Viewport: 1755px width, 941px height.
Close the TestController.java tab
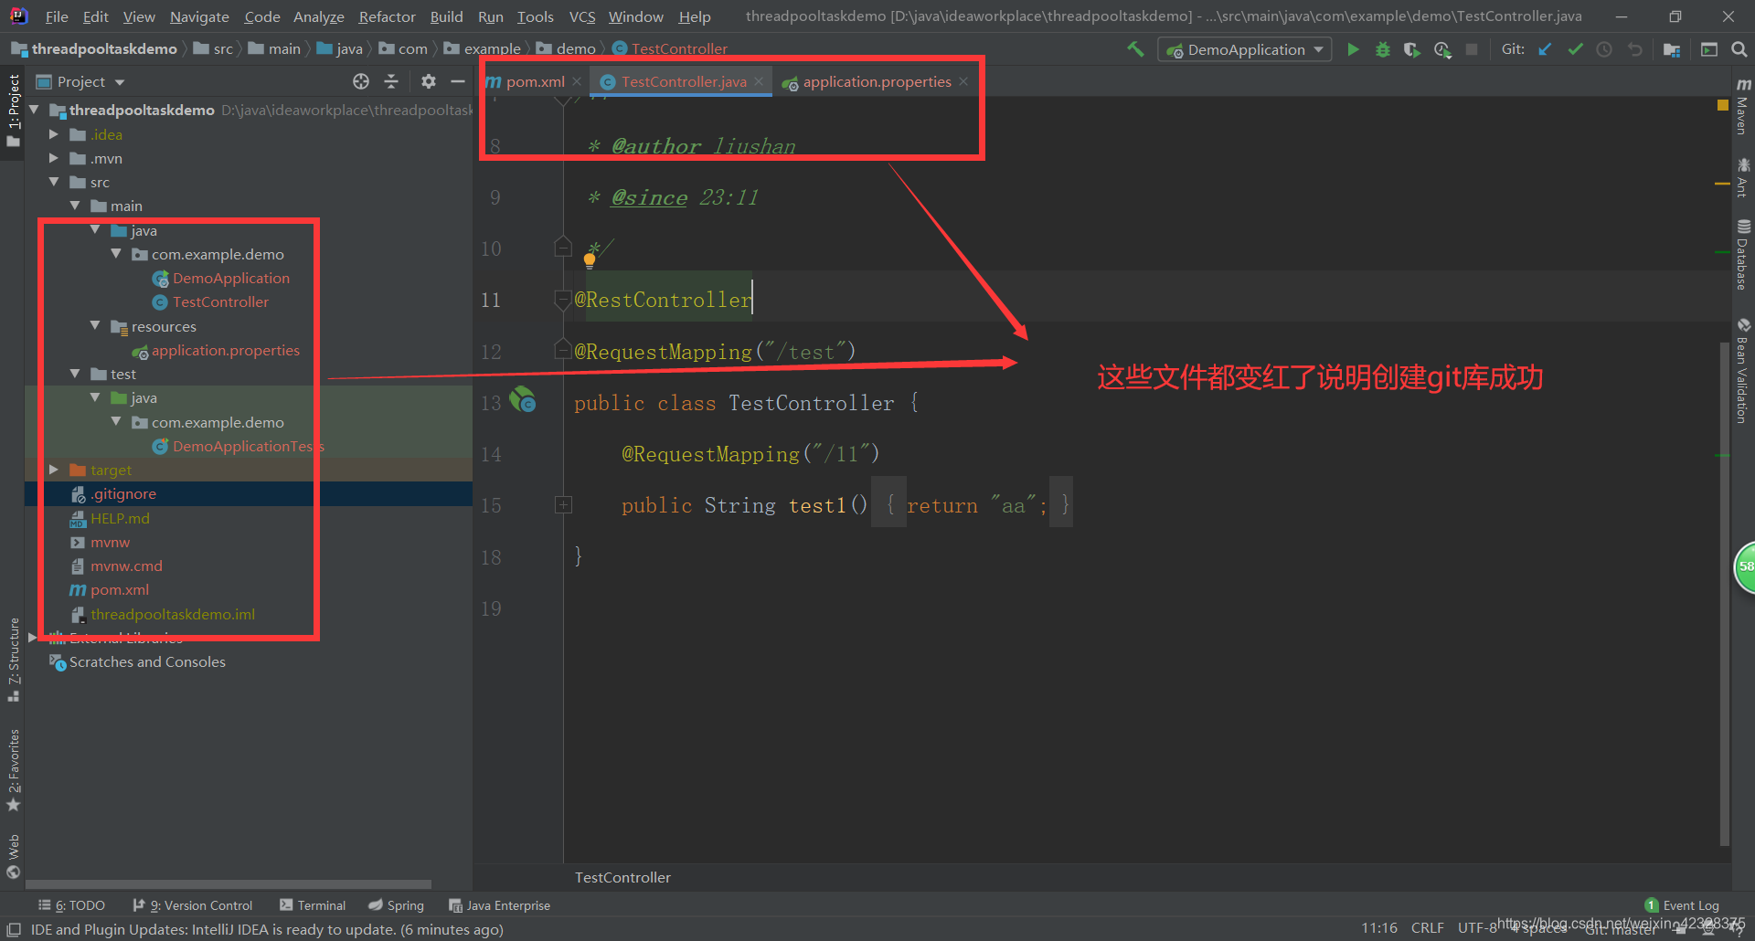click(x=759, y=81)
